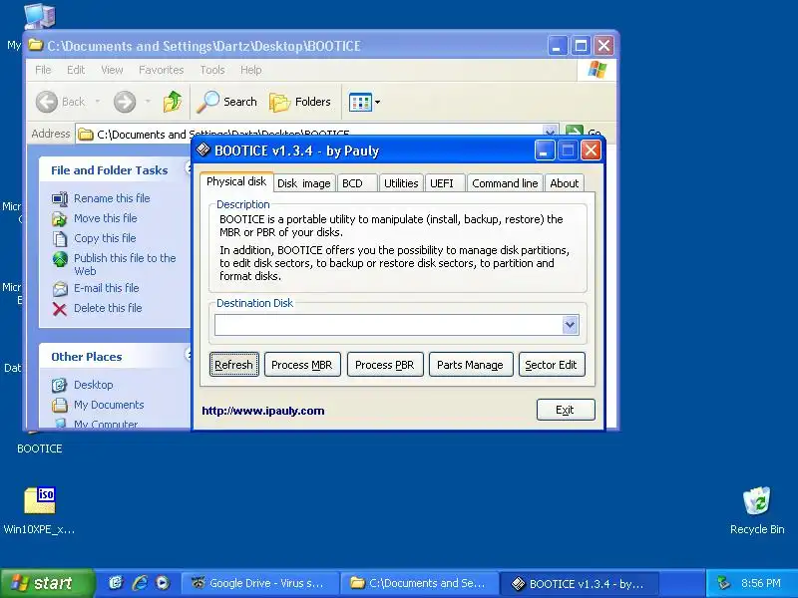Open the Command line tab
The height and width of the screenshot is (598, 798).
pos(505,183)
